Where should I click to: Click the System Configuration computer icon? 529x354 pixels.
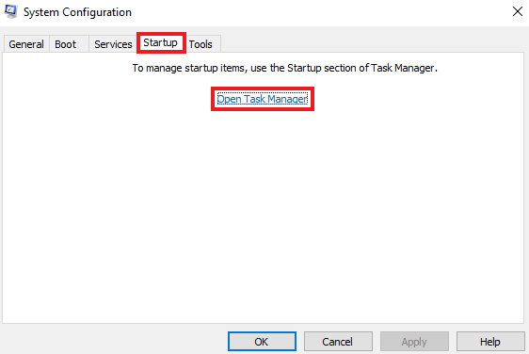(x=10, y=12)
